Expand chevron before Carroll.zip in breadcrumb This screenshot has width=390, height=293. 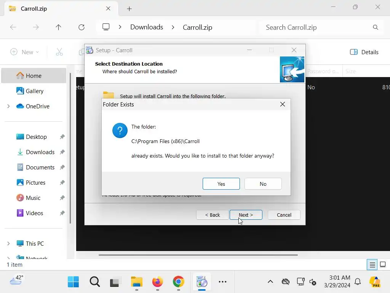(173, 27)
